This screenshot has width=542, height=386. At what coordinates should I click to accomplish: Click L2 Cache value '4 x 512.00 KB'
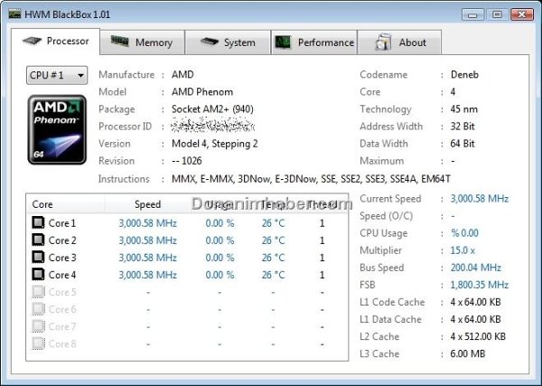[x=478, y=336]
